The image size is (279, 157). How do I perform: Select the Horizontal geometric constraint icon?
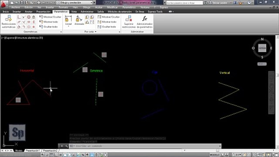(x=29, y=22)
